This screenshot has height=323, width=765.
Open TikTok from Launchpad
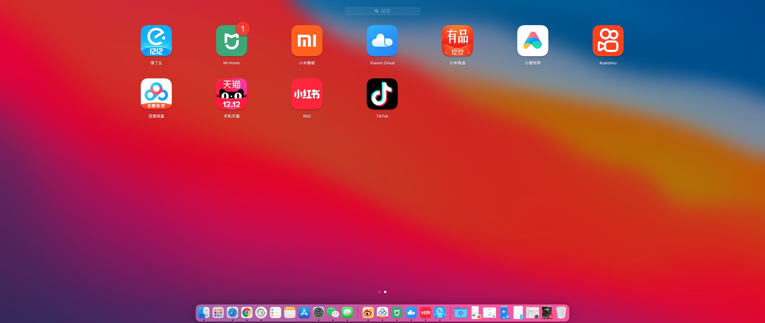pos(382,94)
